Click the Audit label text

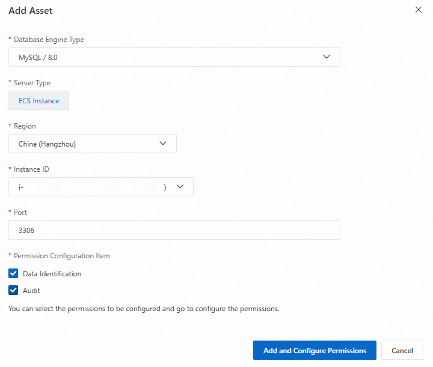(x=31, y=291)
